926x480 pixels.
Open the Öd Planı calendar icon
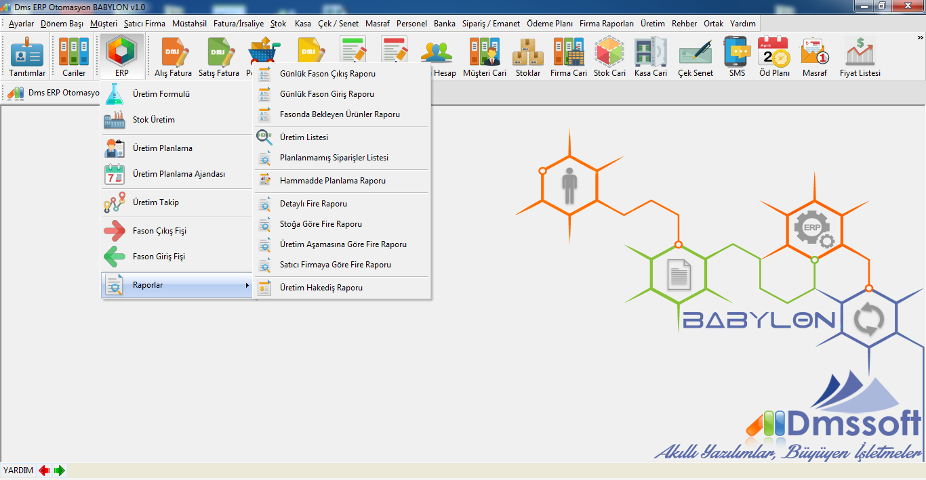coord(773,57)
